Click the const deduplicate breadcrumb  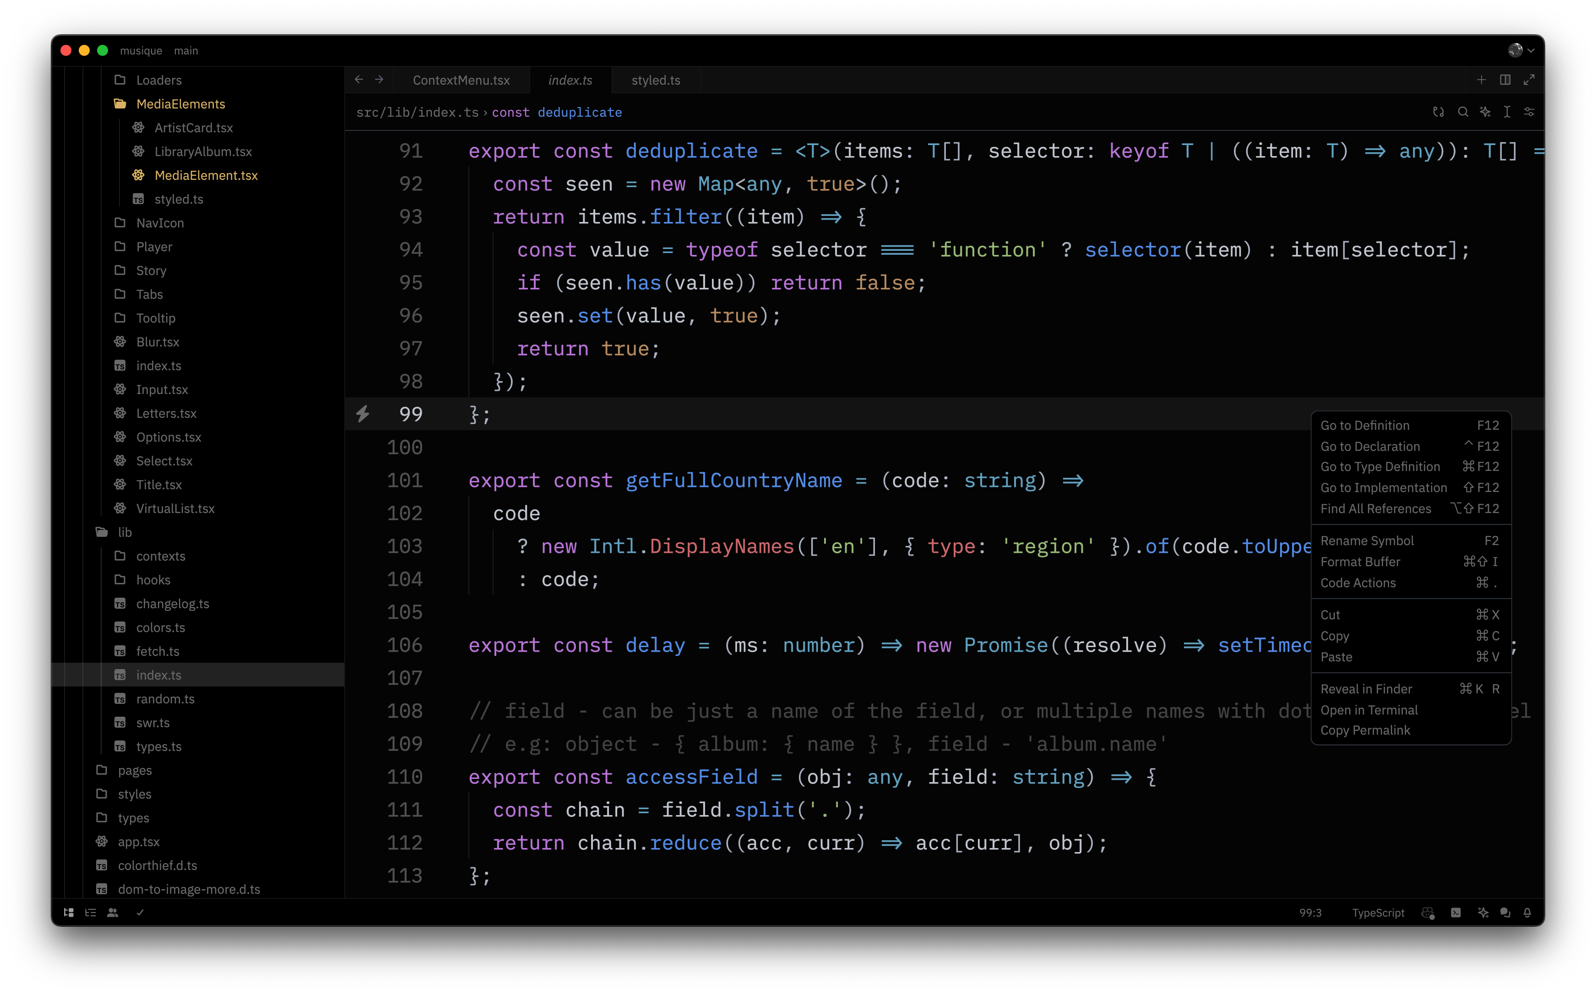tap(556, 113)
